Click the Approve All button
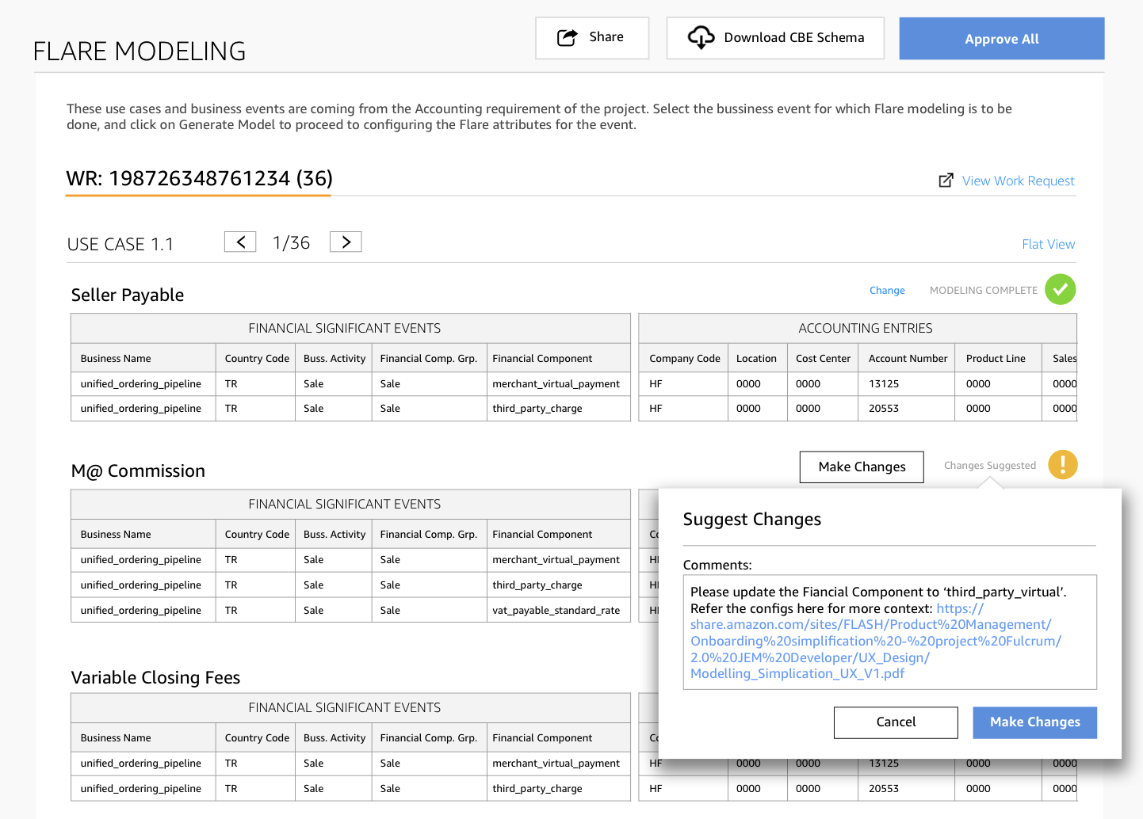1143x819 pixels. (1001, 39)
